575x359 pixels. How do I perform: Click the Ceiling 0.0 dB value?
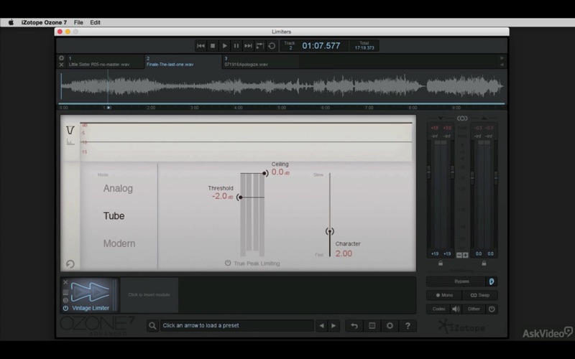coord(280,172)
